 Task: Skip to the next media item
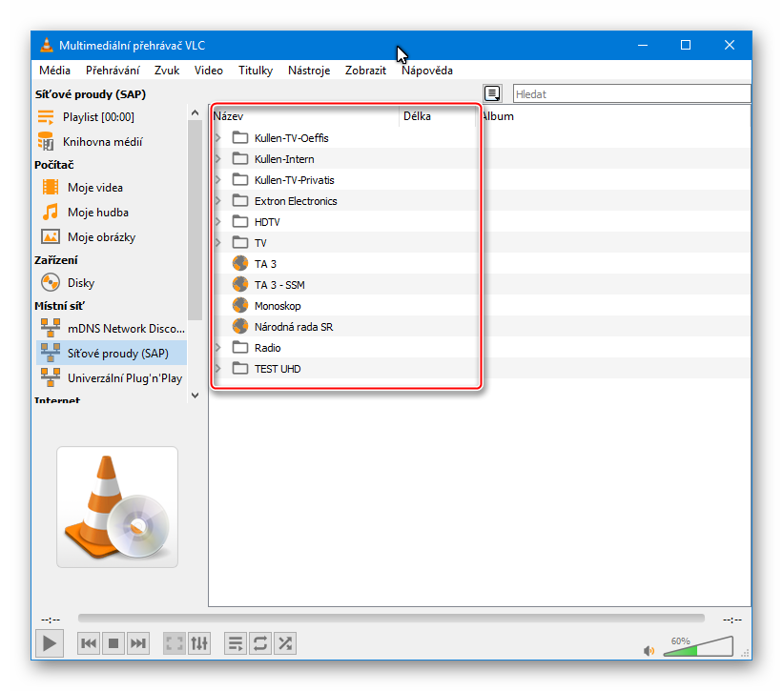138,643
